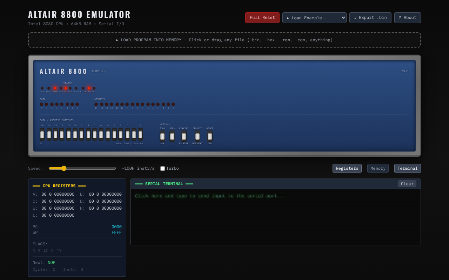The height and width of the screenshot is (280, 449).
Task: Flip data switch 0
Action: [140, 134]
